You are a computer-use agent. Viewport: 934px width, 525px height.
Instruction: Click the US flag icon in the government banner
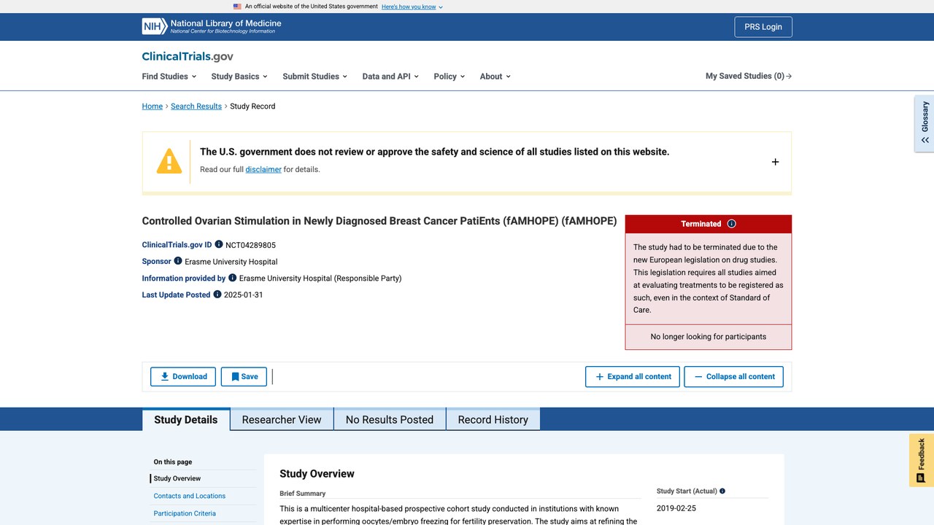pyautogui.click(x=237, y=7)
